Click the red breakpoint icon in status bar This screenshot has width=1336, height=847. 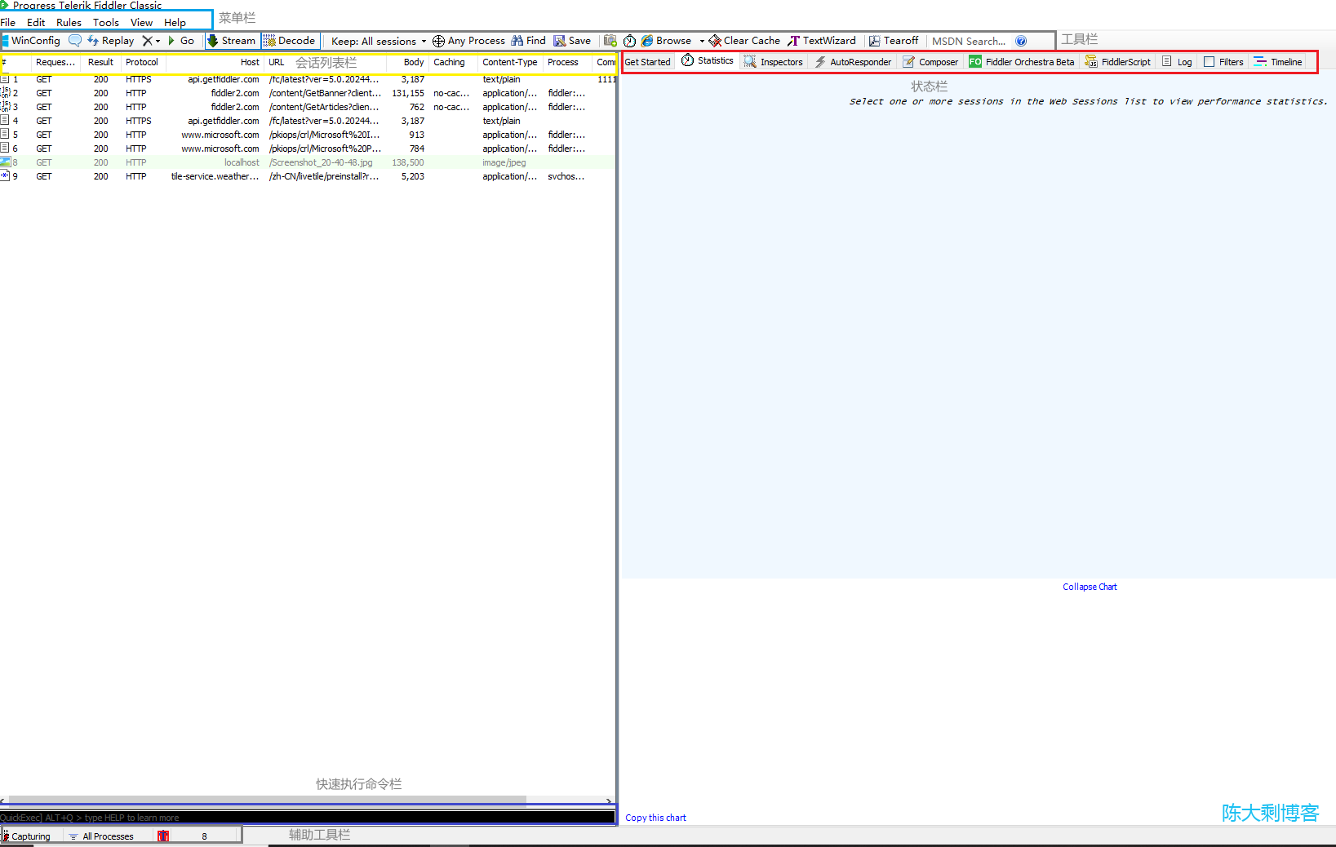tap(163, 836)
